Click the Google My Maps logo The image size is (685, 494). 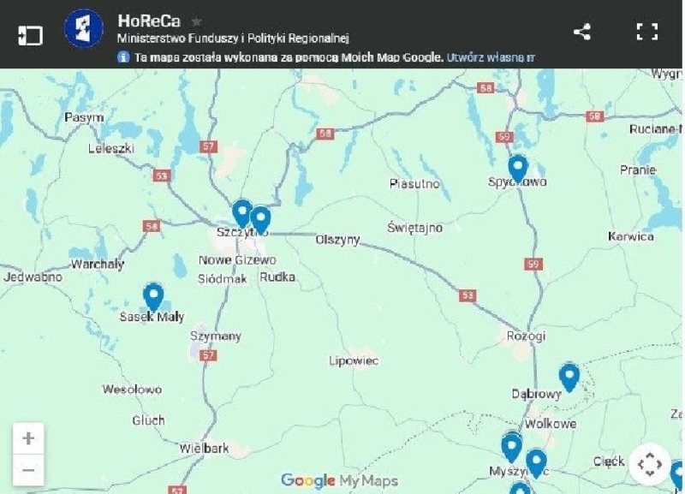pos(339,480)
